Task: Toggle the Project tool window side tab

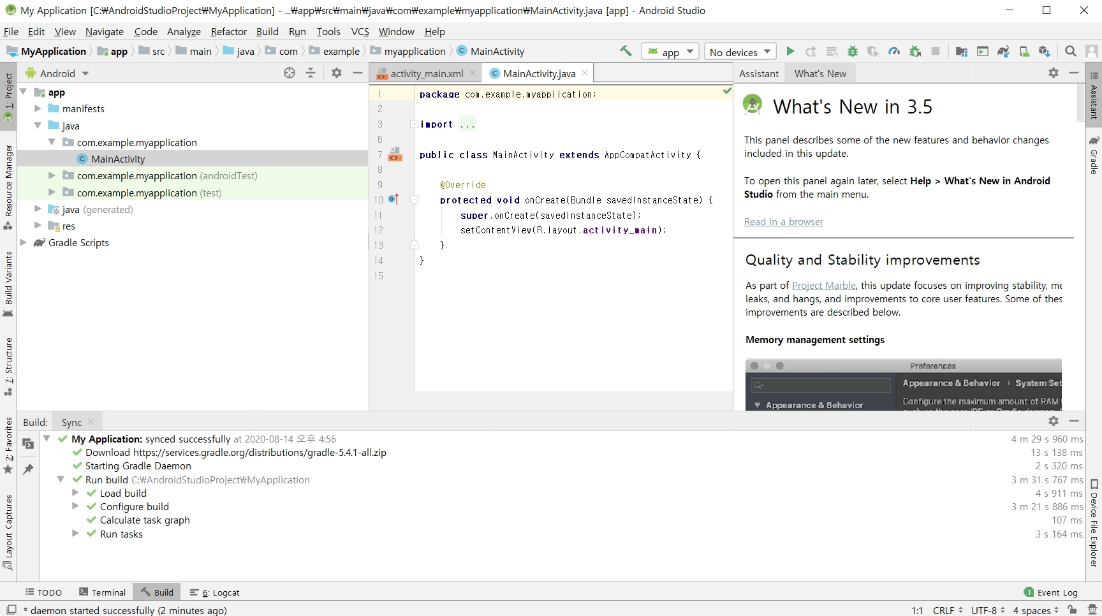Action: point(8,97)
